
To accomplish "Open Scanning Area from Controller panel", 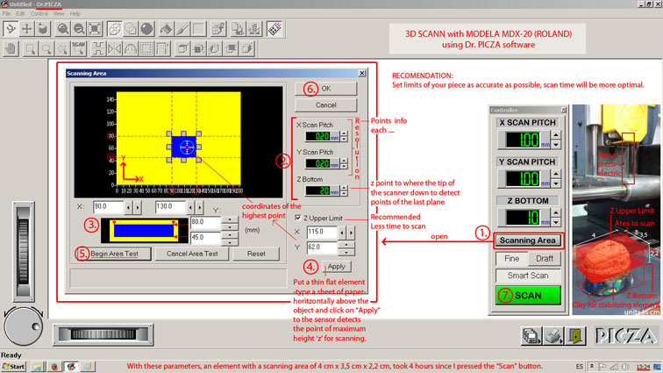I will [x=528, y=240].
